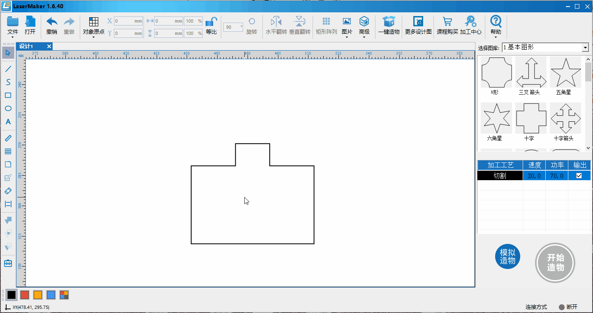Select the text tool A
593x313 pixels.
tap(8, 122)
